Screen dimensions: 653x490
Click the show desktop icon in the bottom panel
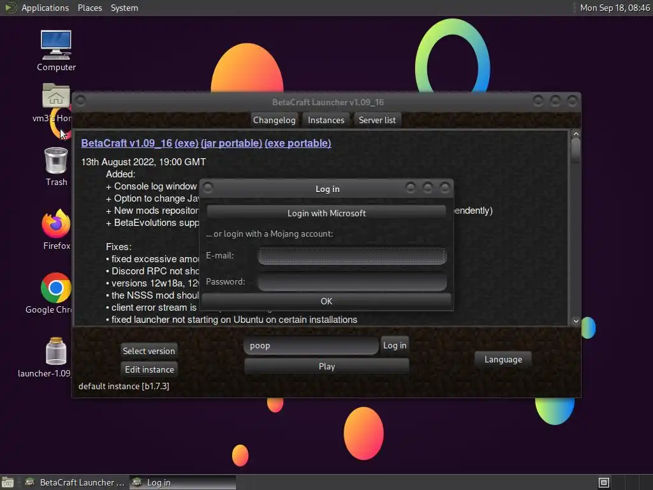[8, 482]
